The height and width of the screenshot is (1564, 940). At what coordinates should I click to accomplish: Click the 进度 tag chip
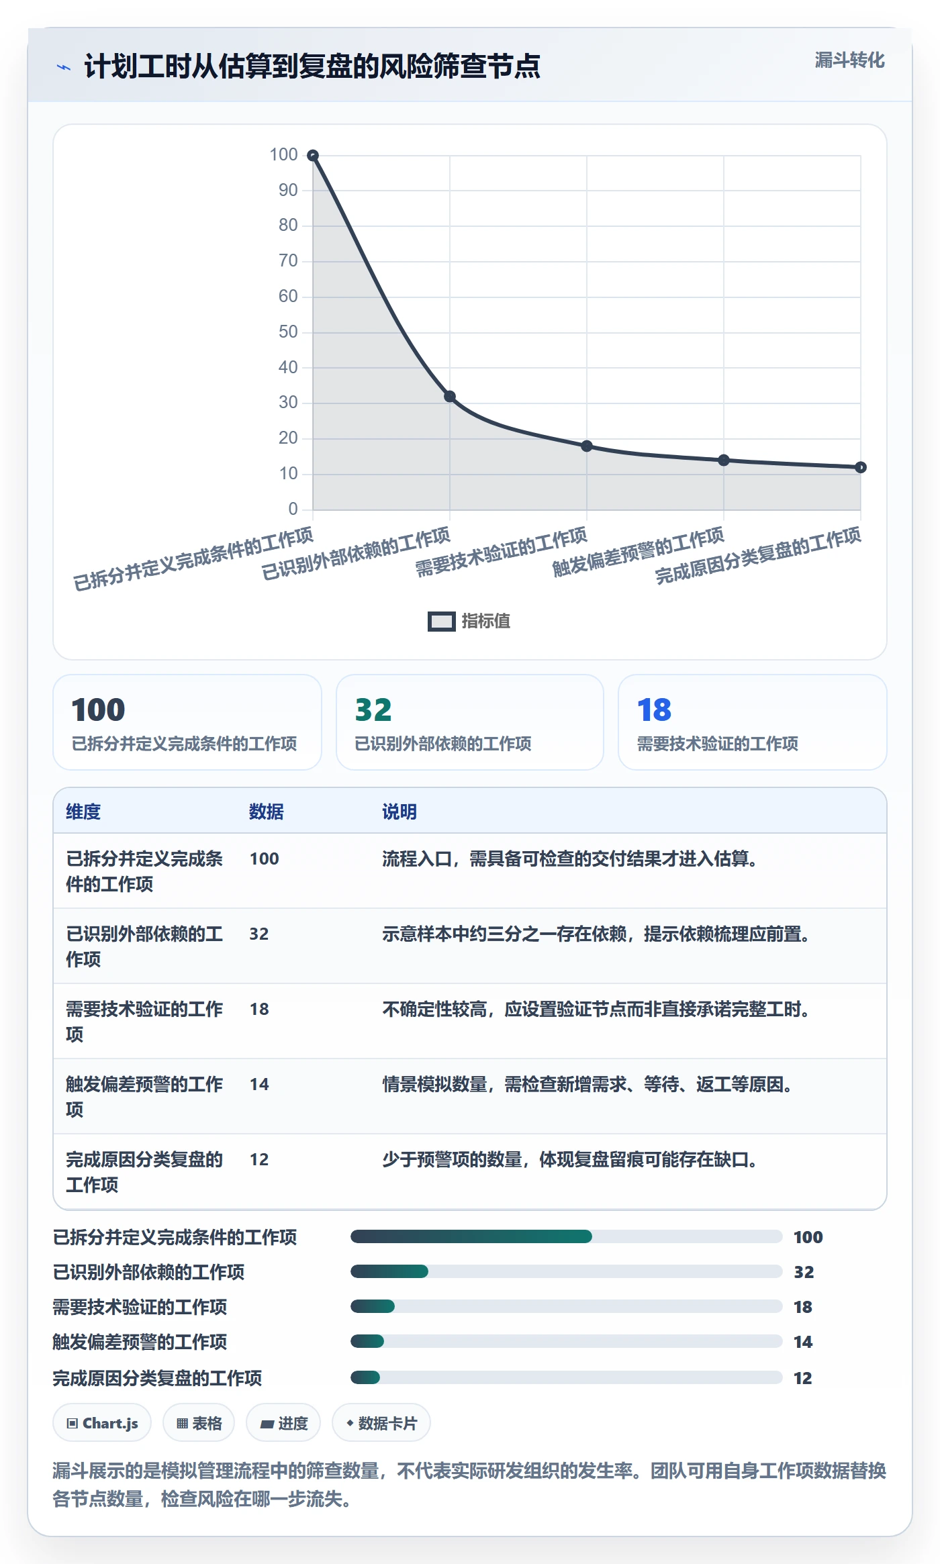[283, 1423]
